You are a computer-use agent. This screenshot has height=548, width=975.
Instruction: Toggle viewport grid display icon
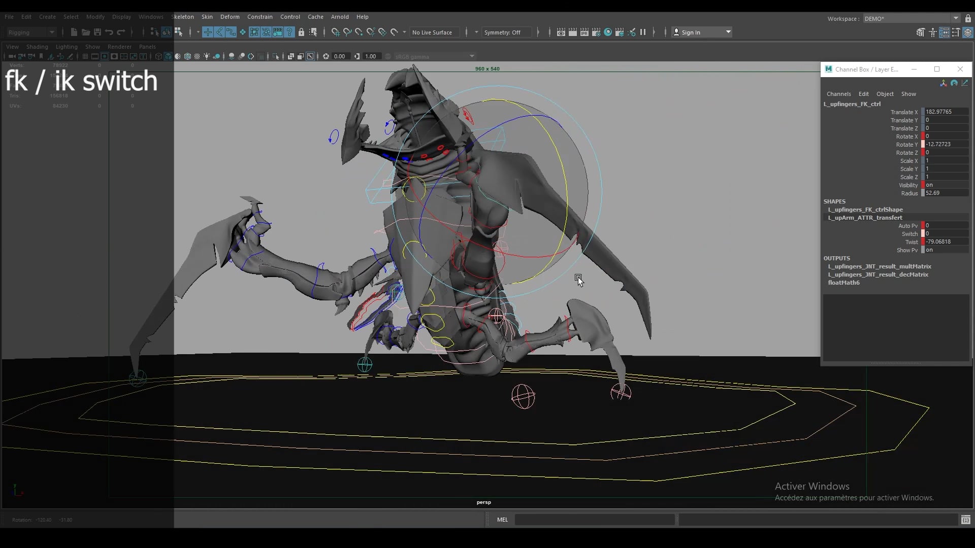[85, 56]
